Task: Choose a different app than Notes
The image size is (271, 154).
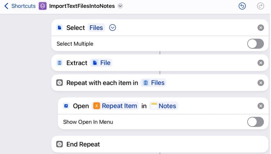Action: tap(164, 106)
